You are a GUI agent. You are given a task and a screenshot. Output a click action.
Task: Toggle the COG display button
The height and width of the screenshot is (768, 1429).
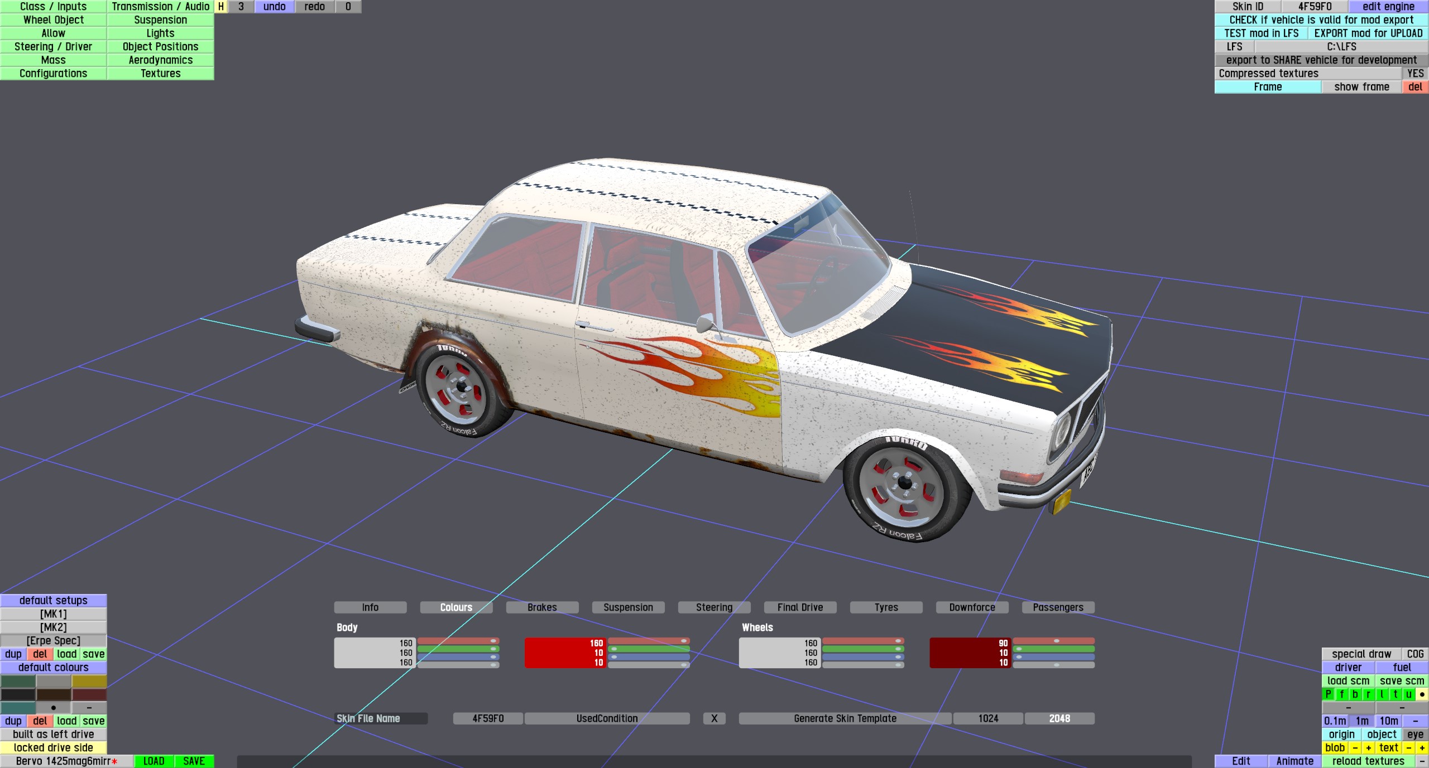pyautogui.click(x=1415, y=654)
